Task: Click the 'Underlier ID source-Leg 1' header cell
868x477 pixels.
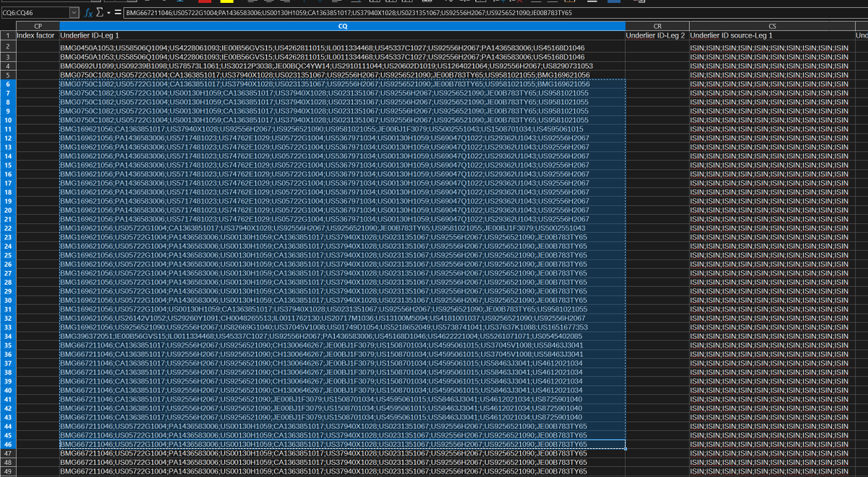Action: [771, 35]
